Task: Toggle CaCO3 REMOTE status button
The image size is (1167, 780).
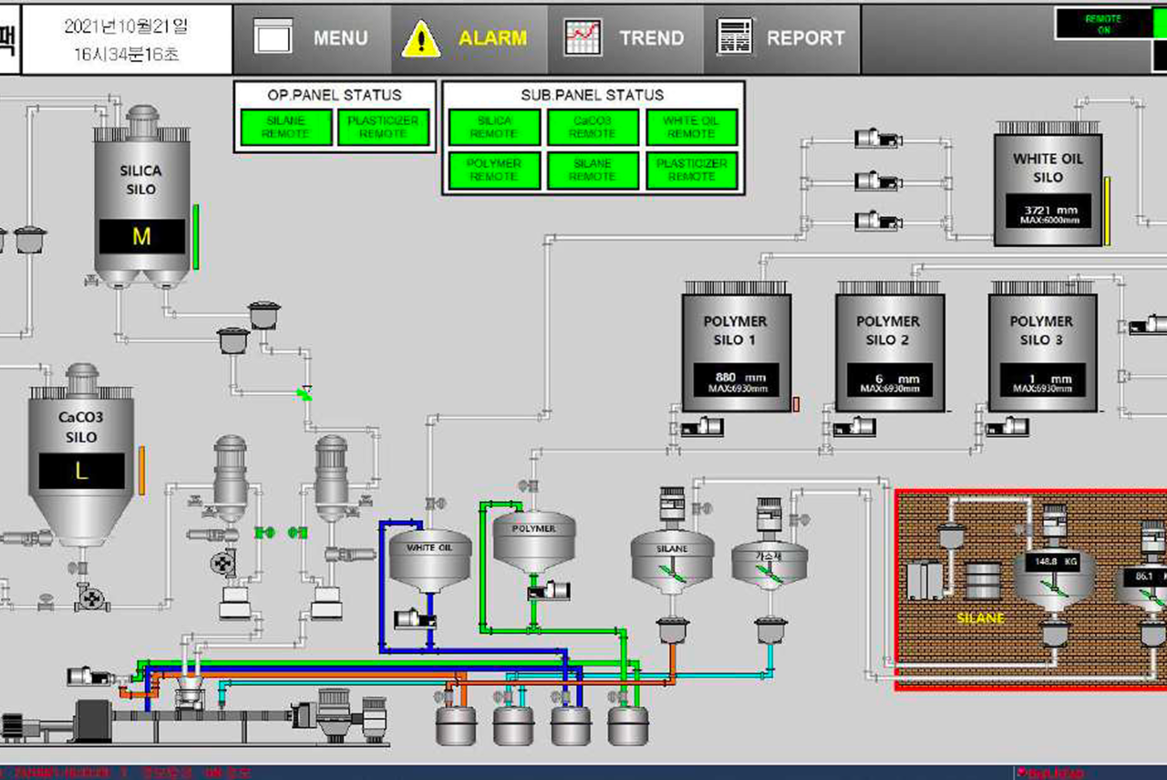Action: (x=593, y=127)
